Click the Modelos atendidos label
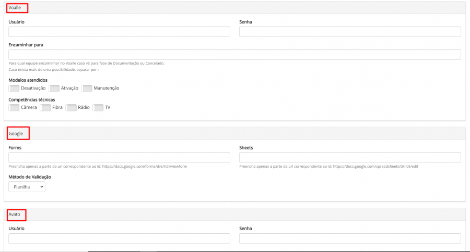 point(28,80)
